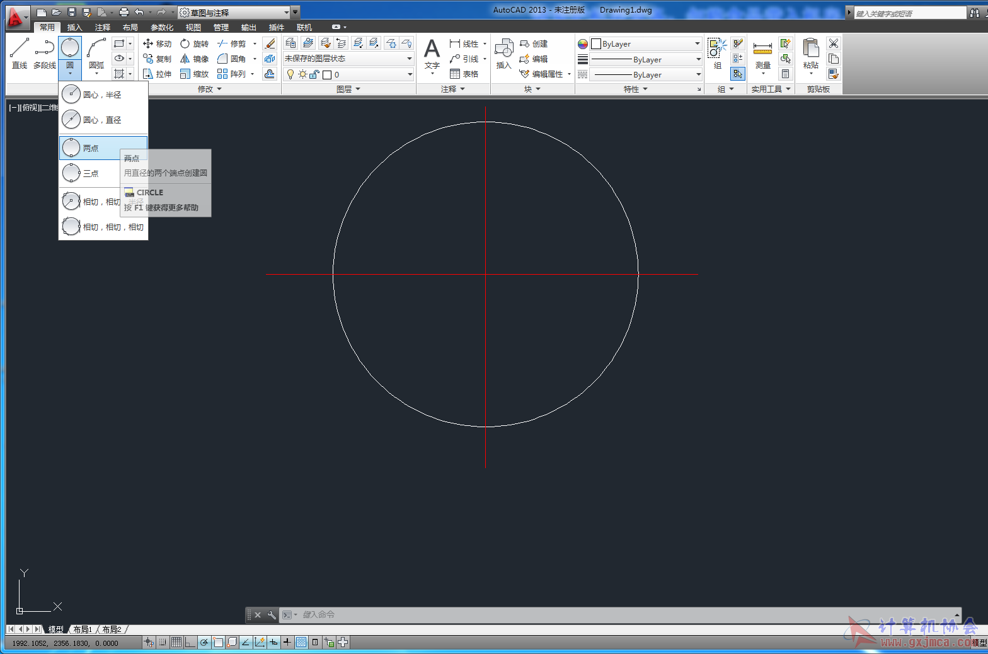Click the Undo arrow in quick access toolbar
988x654 pixels.
[x=139, y=12]
